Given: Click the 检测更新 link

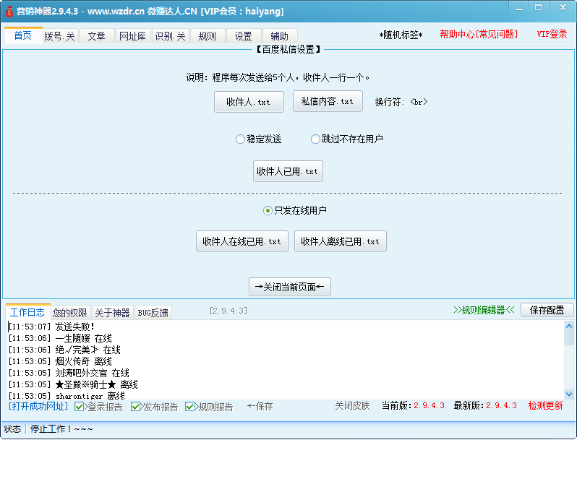Looking at the screenshot, I should 545,406.
